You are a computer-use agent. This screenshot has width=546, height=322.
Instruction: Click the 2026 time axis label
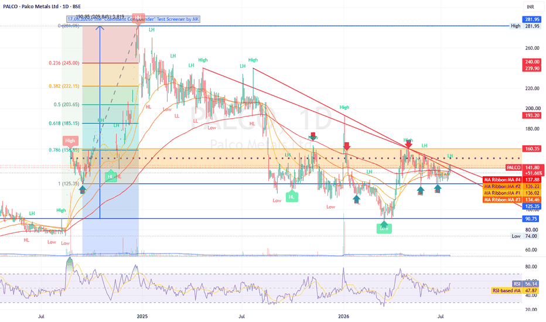344,316
